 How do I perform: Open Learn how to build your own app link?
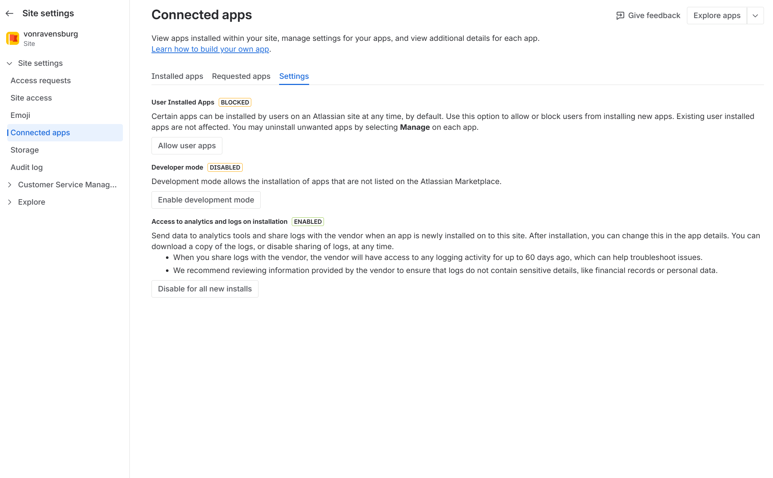click(210, 49)
